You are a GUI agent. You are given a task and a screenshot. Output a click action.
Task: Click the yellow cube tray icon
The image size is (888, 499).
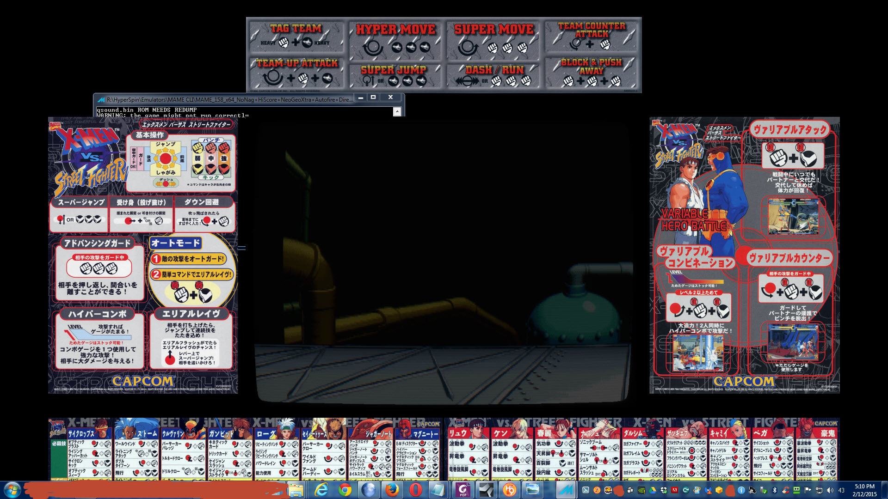tap(719, 490)
